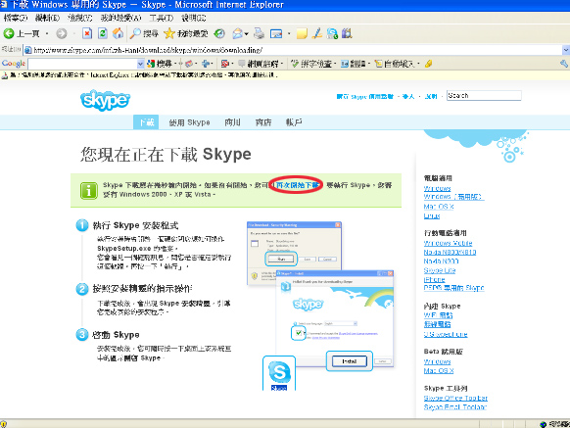Click the grey Forward arrow button
570x428 pixels.
[62, 34]
